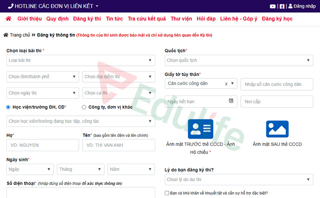Click the Nhập số căn cước công dân field

[277, 84]
